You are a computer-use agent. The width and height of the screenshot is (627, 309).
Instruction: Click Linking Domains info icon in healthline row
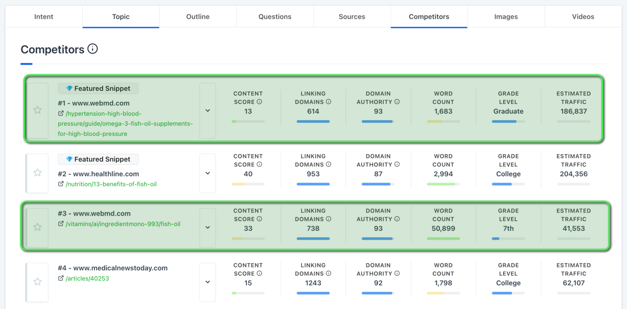tap(329, 165)
